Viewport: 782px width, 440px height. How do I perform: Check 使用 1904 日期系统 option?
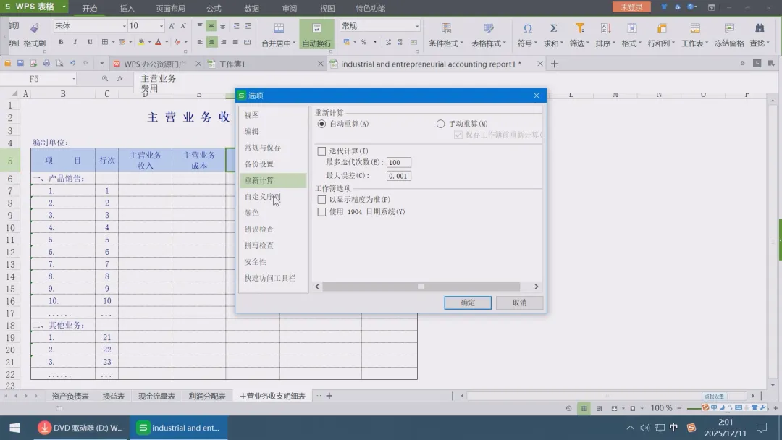321,212
